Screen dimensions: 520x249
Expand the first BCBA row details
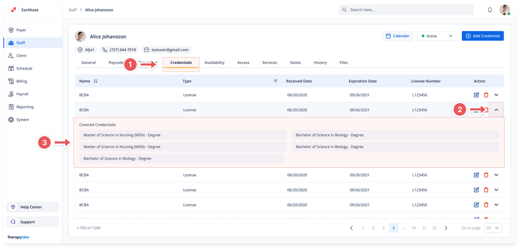pyautogui.click(x=496, y=95)
